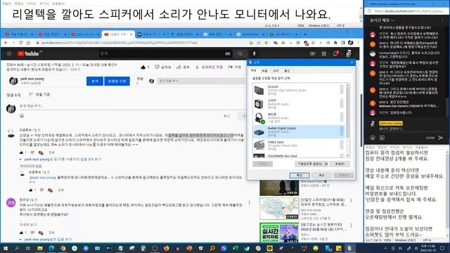The height and width of the screenshot is (253, 450).
Task: Select the Realtek Digital Output row
Action: pos(298,131)
